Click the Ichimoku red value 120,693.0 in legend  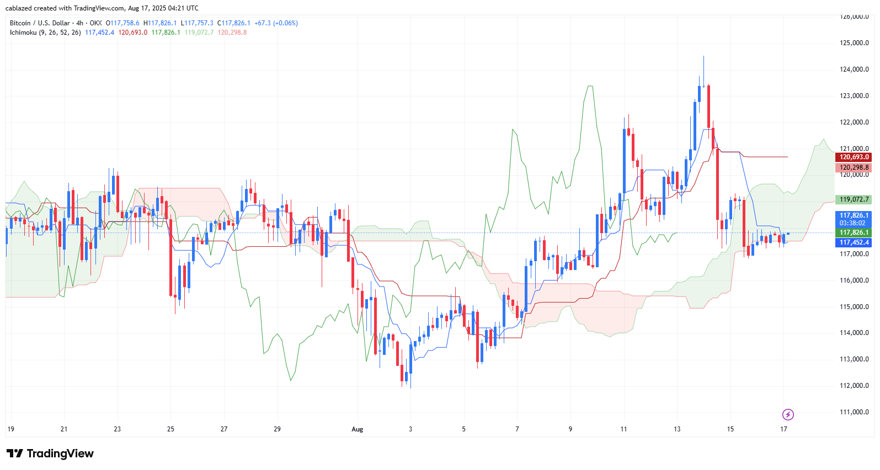click(133, 33)
